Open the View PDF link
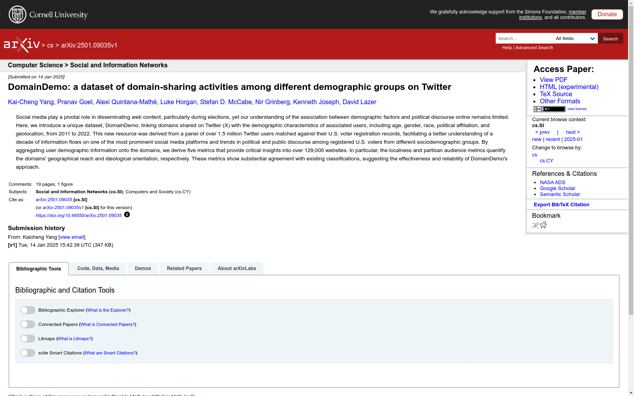This screenshot has height=396, width=634. pos(554,80)
